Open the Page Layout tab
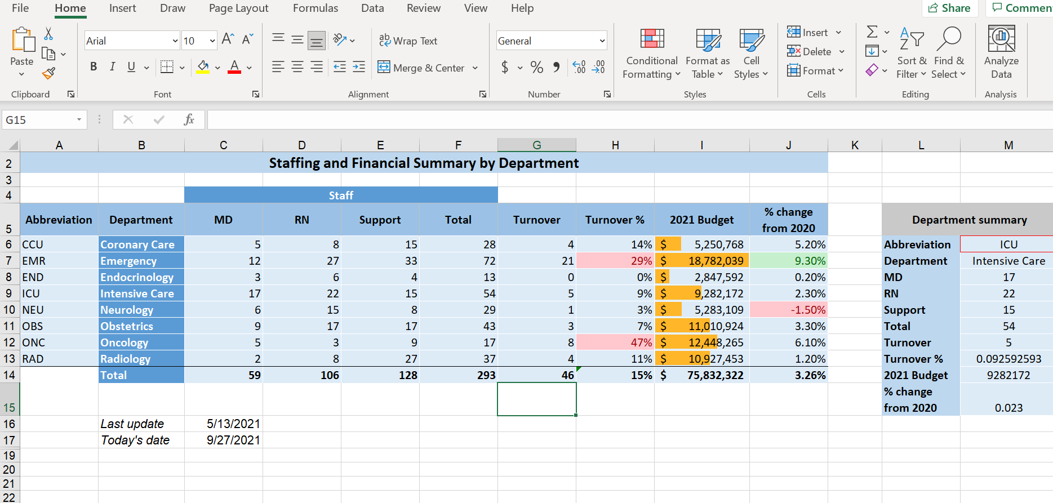The image size is (1053, 503). click(238, 8)
